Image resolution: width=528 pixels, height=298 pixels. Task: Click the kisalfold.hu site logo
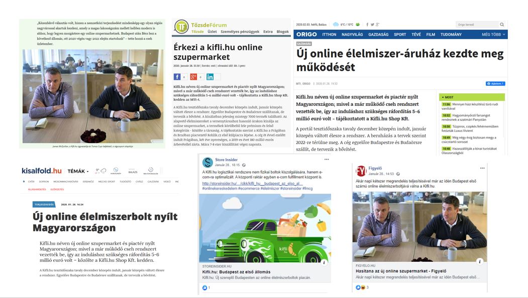pos(41,171)
